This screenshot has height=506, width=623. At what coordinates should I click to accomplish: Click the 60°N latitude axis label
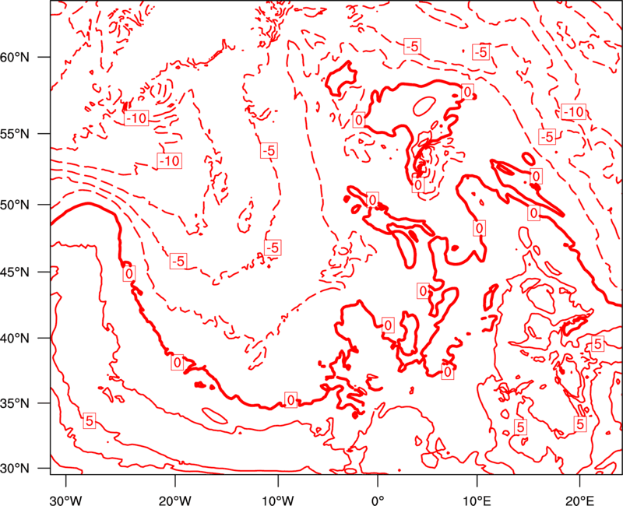pos(15,58)
